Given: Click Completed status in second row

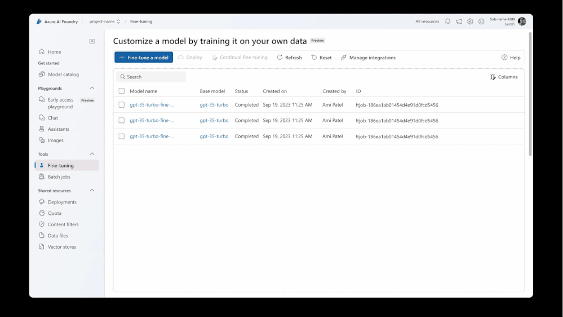Looking at the screenshot, I should (x=247, y=120).
